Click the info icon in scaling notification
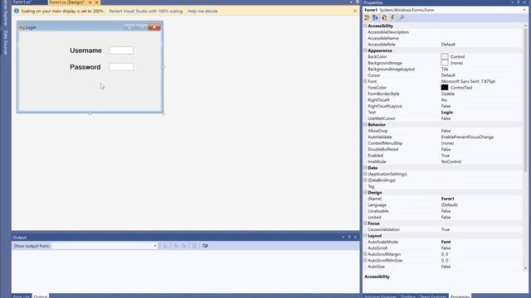Screen dimensions: 531x298 click(17, 11)
